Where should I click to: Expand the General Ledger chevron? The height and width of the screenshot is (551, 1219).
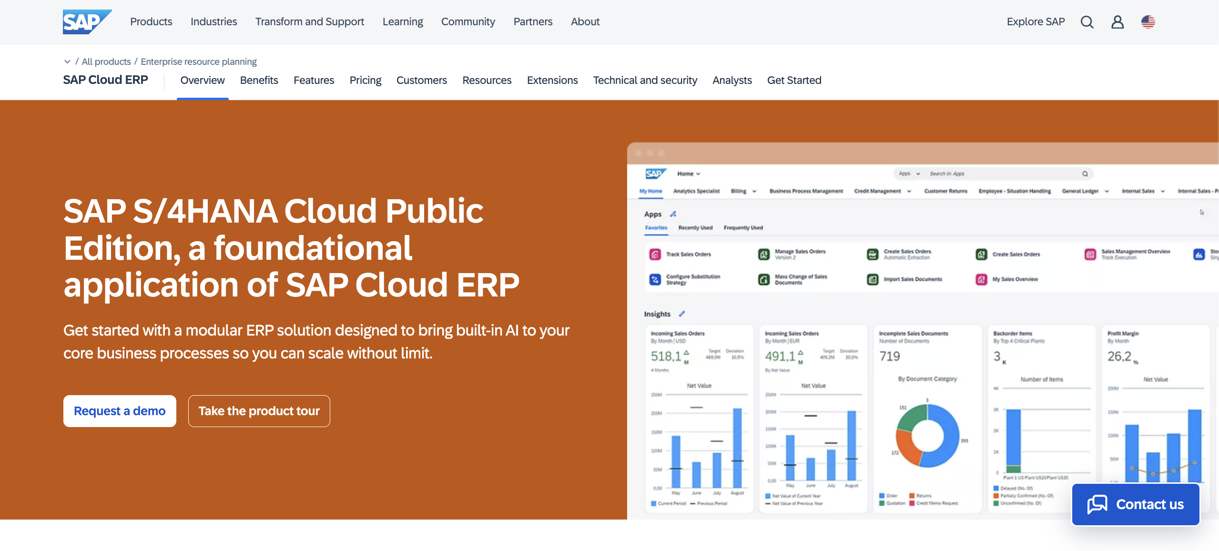(1107, 191)
